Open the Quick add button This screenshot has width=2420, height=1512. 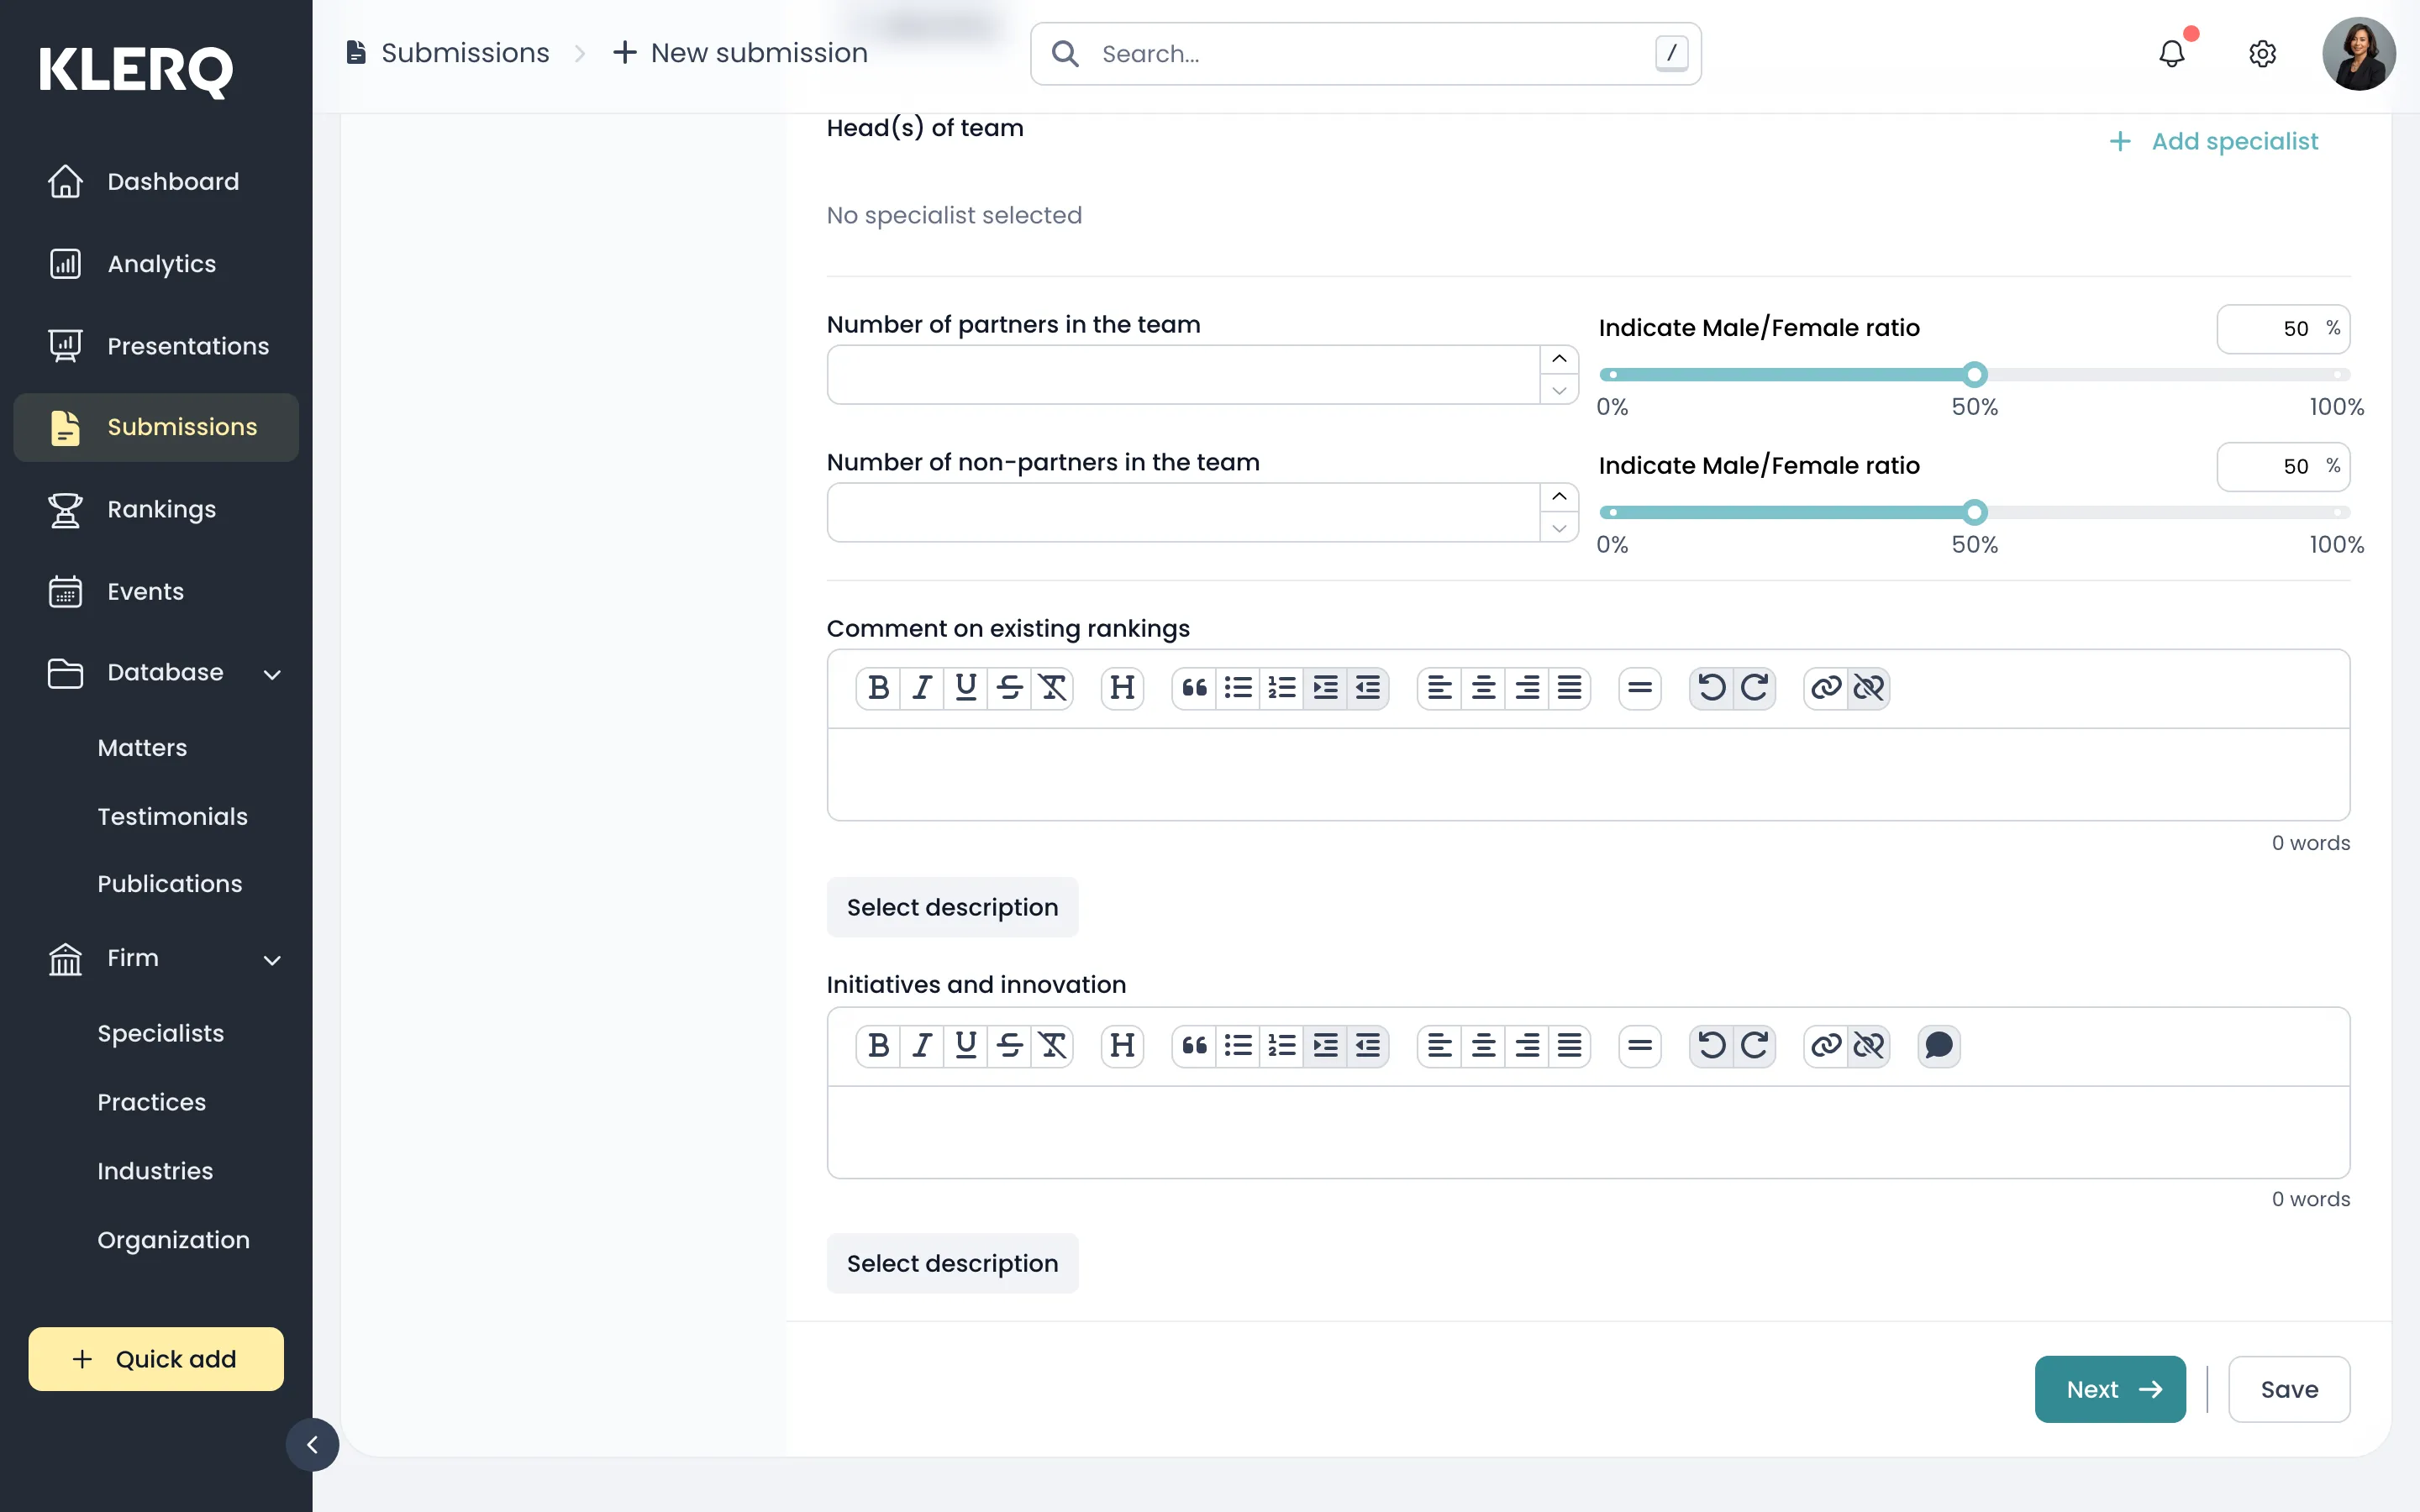pos(156,1359)
